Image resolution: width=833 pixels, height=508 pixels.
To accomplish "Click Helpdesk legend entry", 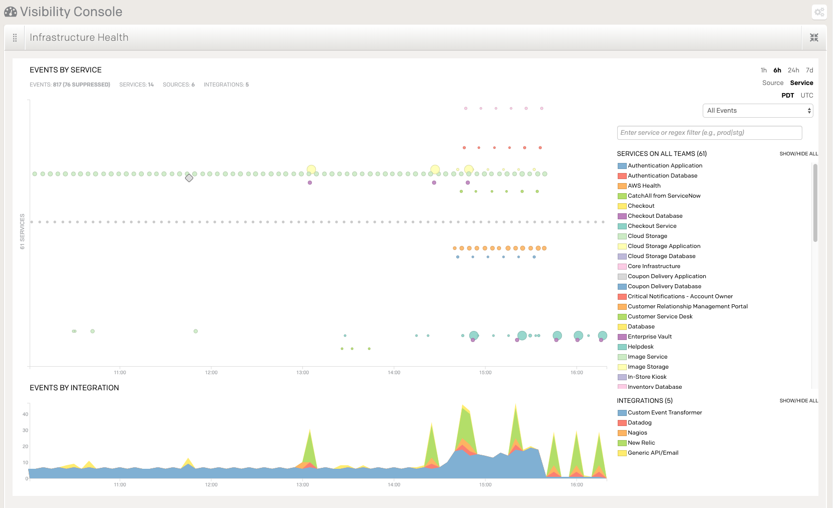I will click(x=636, y=347).
